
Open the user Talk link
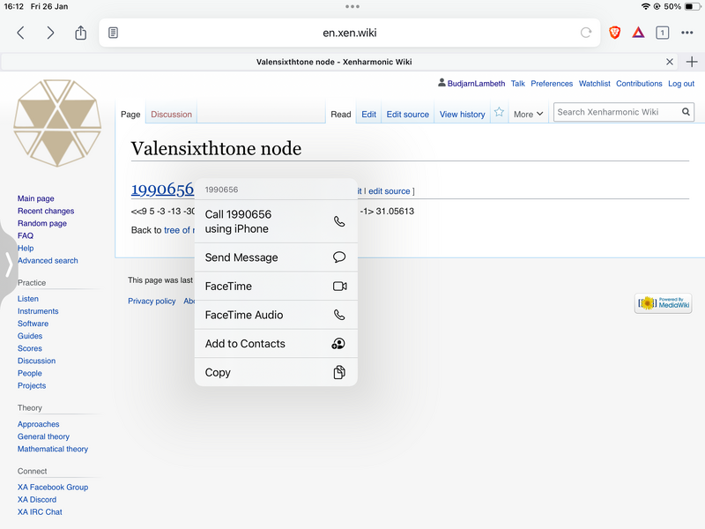coord(518,83)
